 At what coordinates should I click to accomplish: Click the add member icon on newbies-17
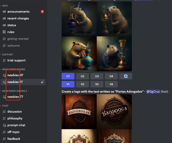click(42, 82)
